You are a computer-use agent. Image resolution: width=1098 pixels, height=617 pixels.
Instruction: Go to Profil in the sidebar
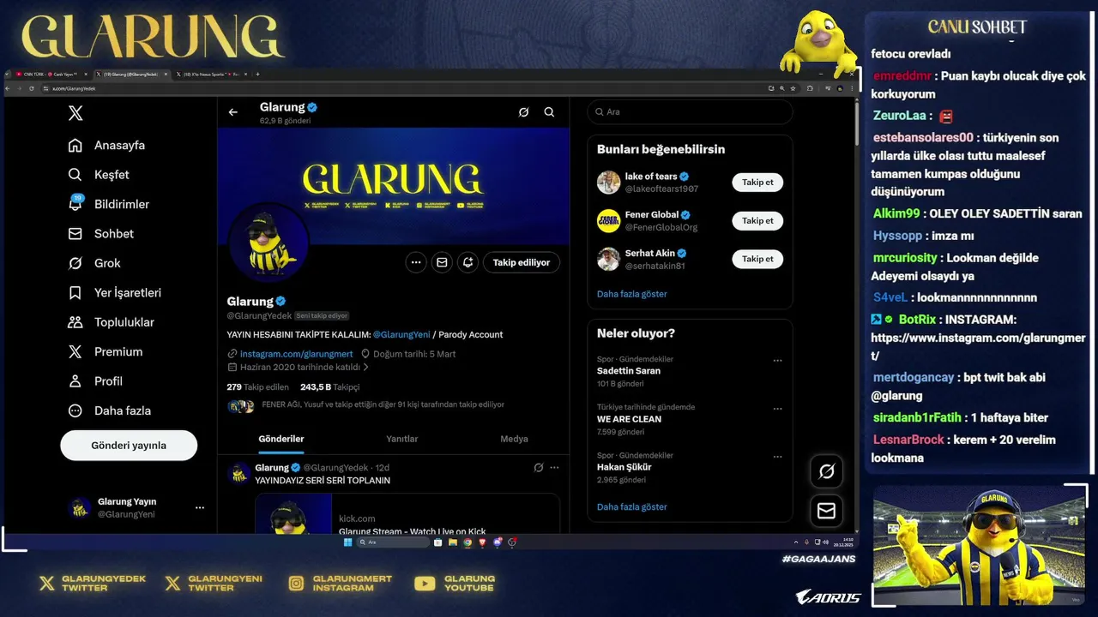tap(95, 381)
